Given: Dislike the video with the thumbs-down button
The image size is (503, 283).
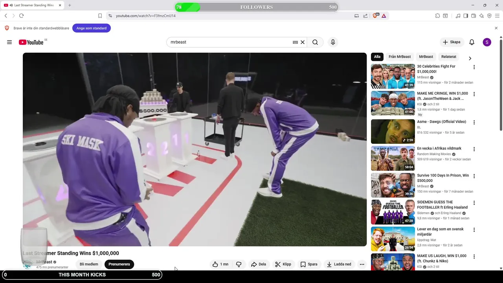Looking at the screenshot, I should click(239, 264).
